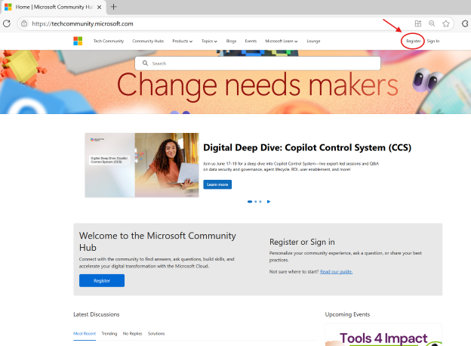This screenshot has height=346, width=471.
Task: Open the Read our guide link
Action: (336, 271)
